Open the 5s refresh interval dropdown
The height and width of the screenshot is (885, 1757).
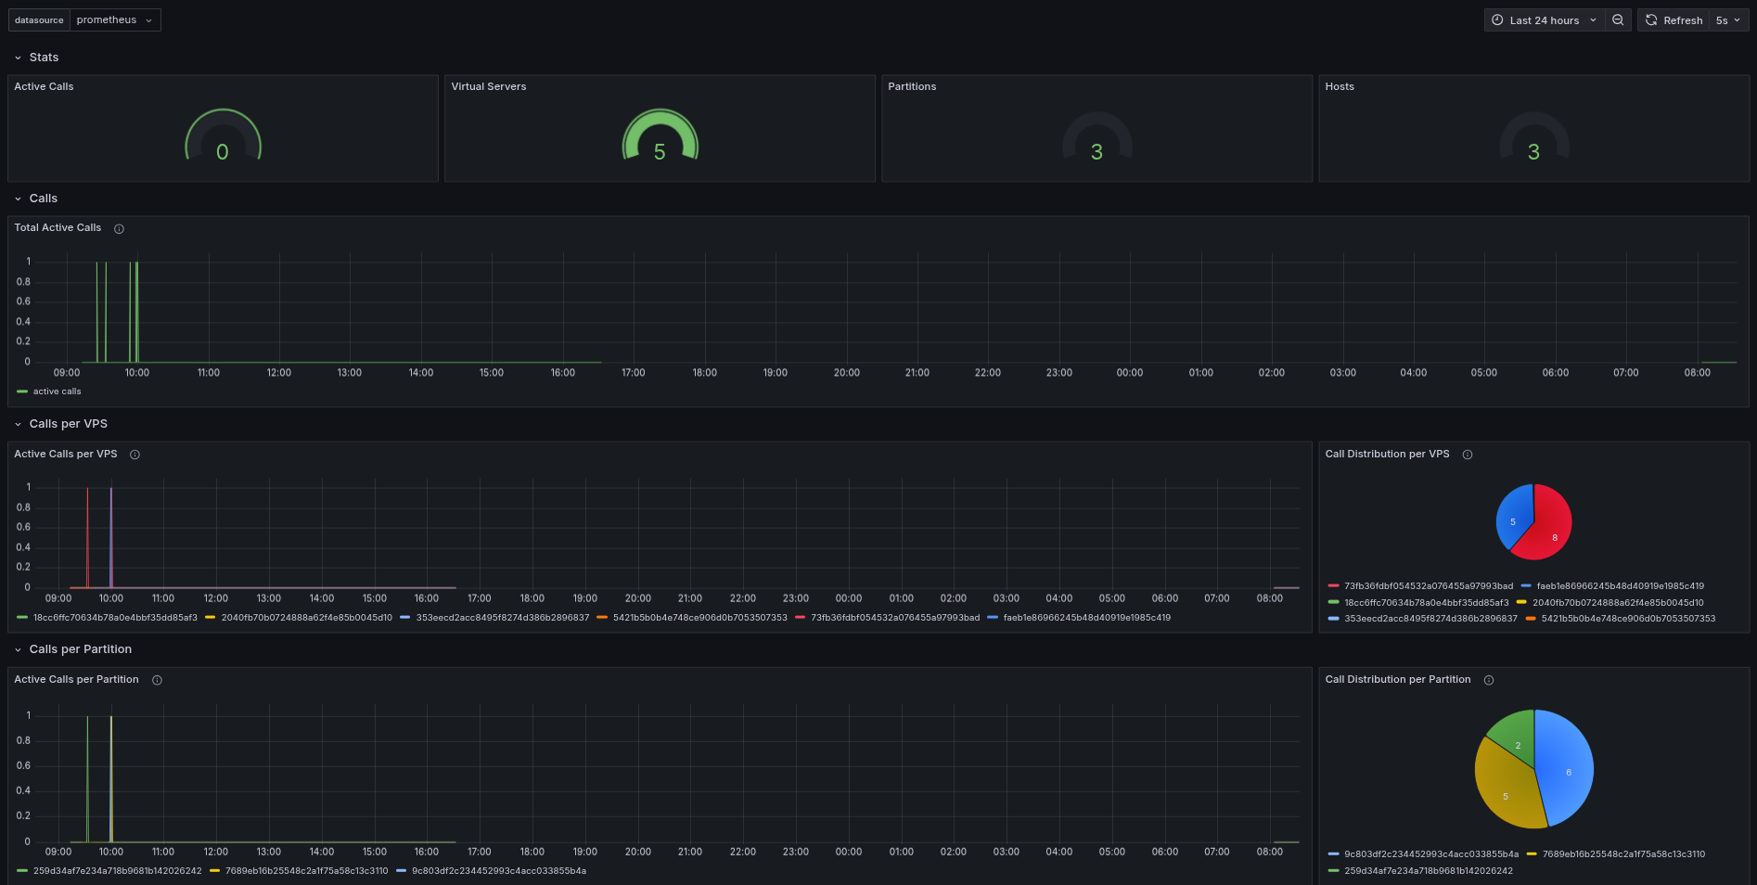click(x=1728, y=20)
